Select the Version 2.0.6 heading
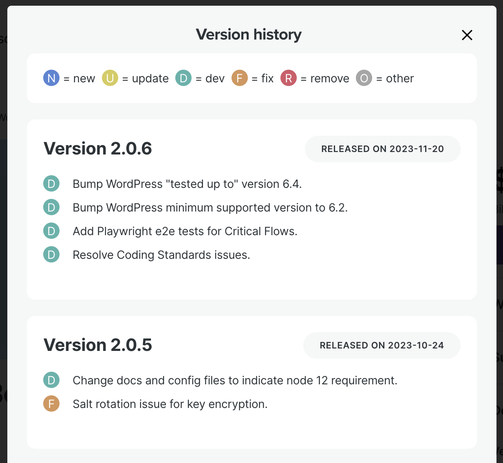503x463 pixels. coord(98,148)
